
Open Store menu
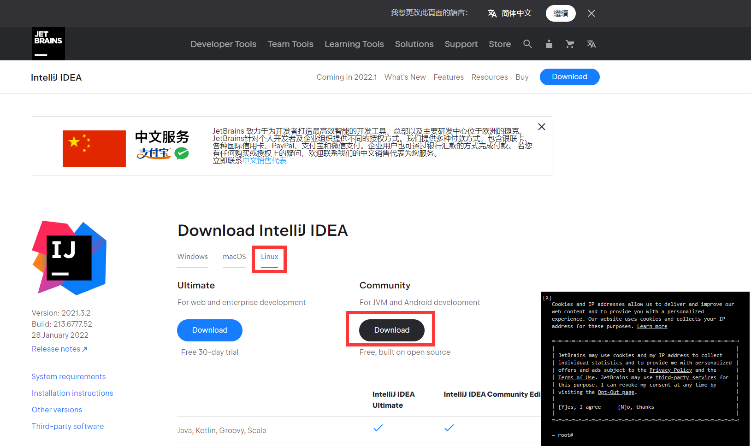[500, 44]
